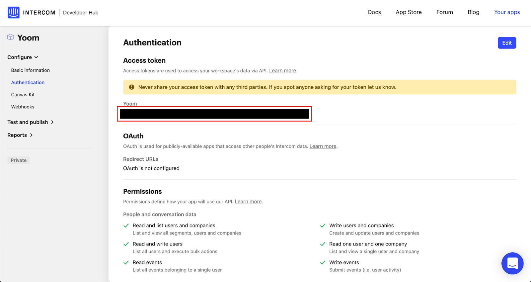The height and width of the screenshot is (282, 531).
Task: Click the Yoom app cube icon
Action: (11, 37)
